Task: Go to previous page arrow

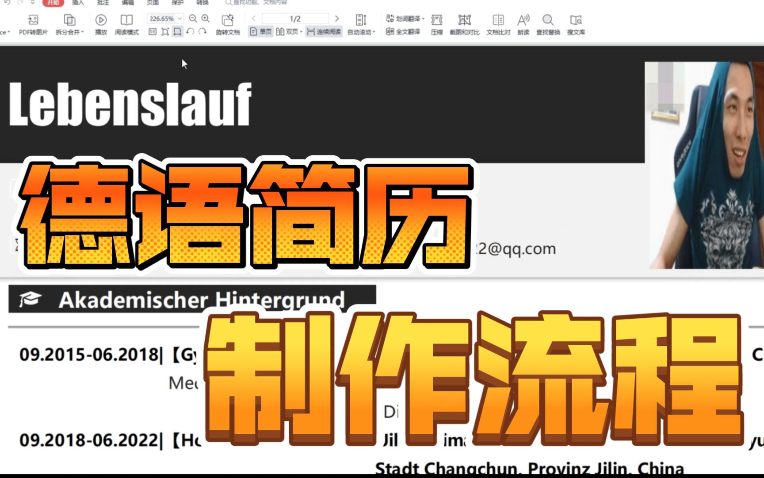Action: pos(254,19)
